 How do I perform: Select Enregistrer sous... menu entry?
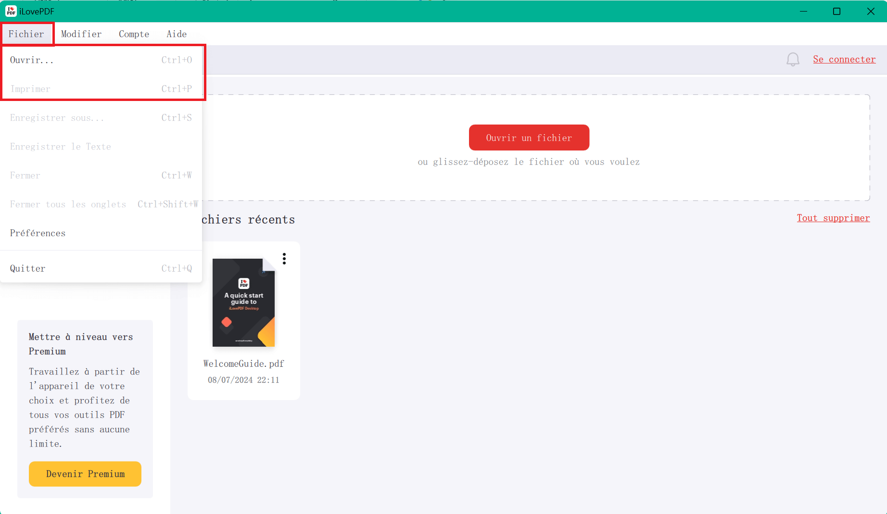[101, 118]
